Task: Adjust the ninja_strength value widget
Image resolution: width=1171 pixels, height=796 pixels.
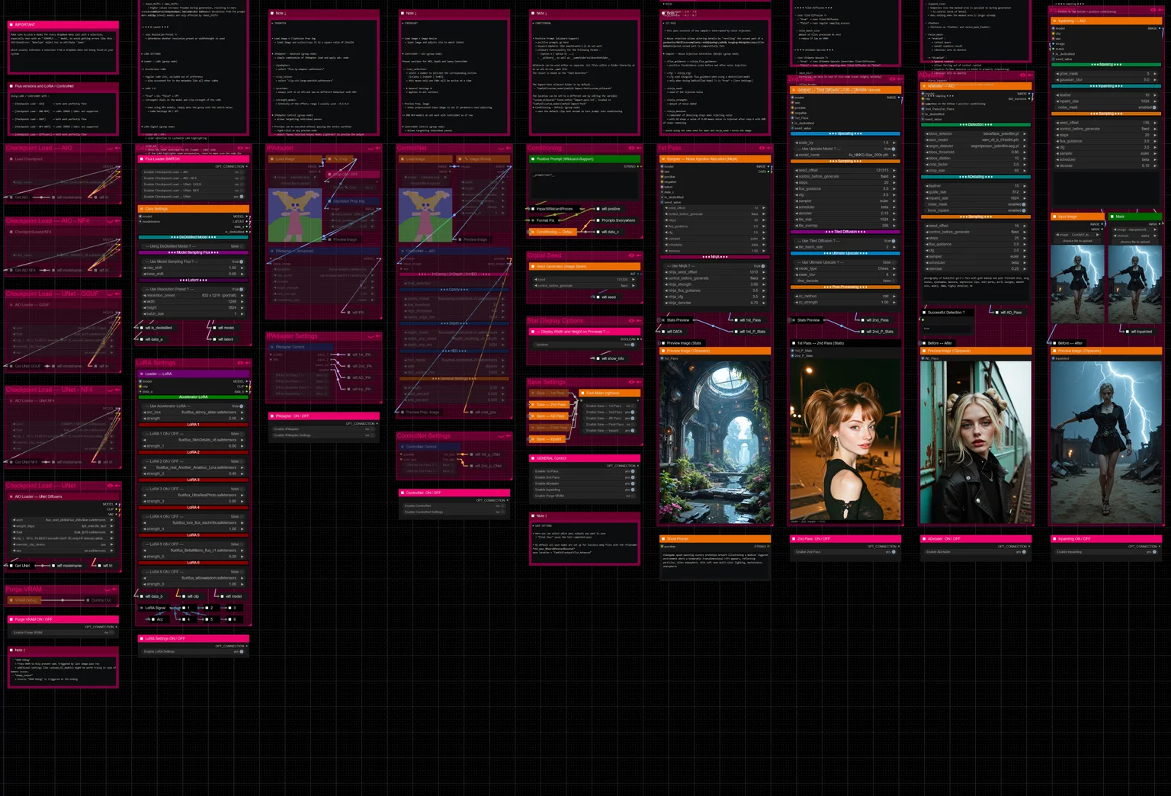Action: pyautogui.click(x=714, y=284)
